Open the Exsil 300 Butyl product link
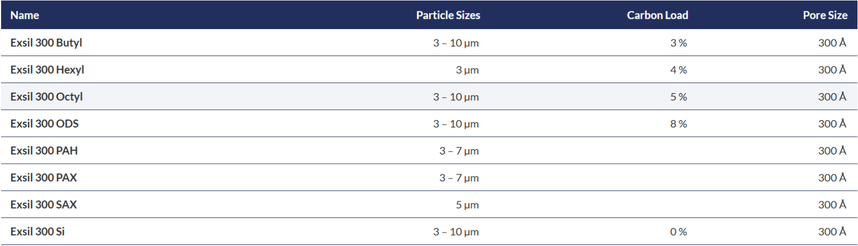Screen dimensions: 858x246 [46, 43]
